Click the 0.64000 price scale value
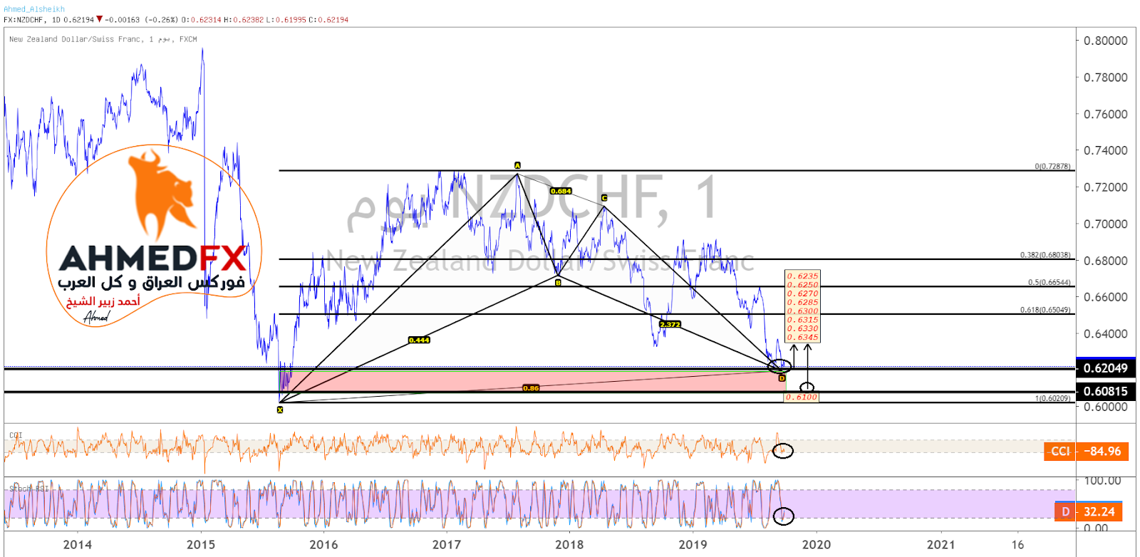The height and width of the screenshot is (557, 1140). pyautogui.click(x=1106, y=333)
